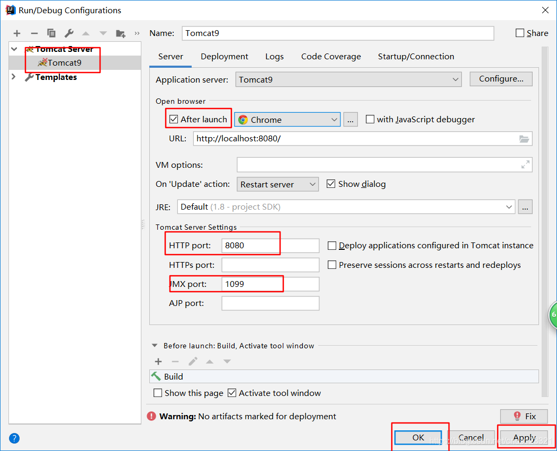Show more toolbar actions chevron

[x=137, y=33]
